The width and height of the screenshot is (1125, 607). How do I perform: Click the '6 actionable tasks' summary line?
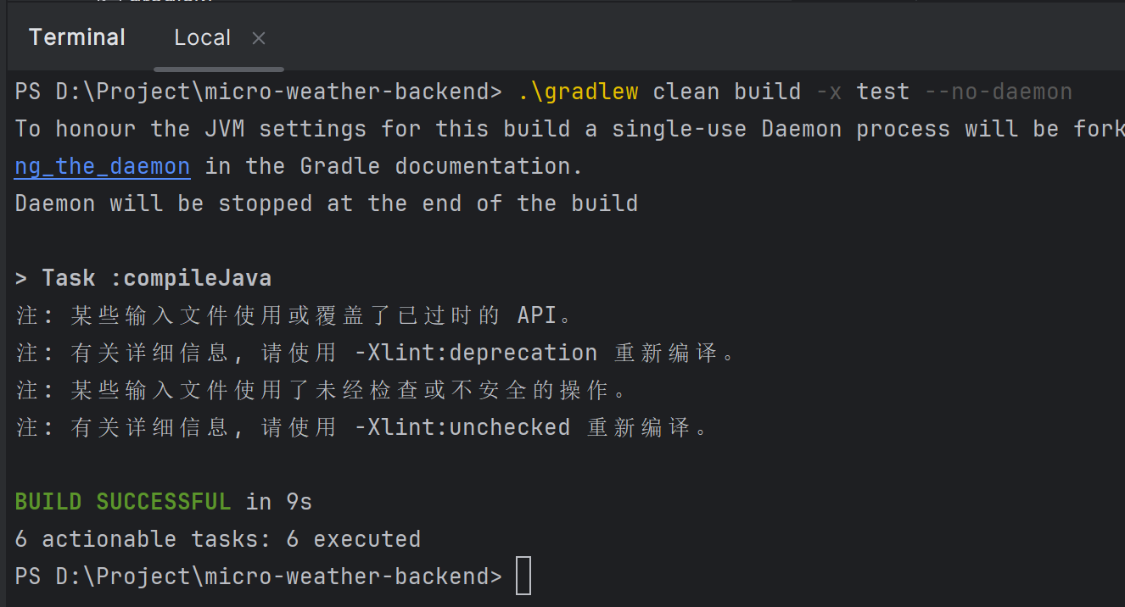[217, 539]
